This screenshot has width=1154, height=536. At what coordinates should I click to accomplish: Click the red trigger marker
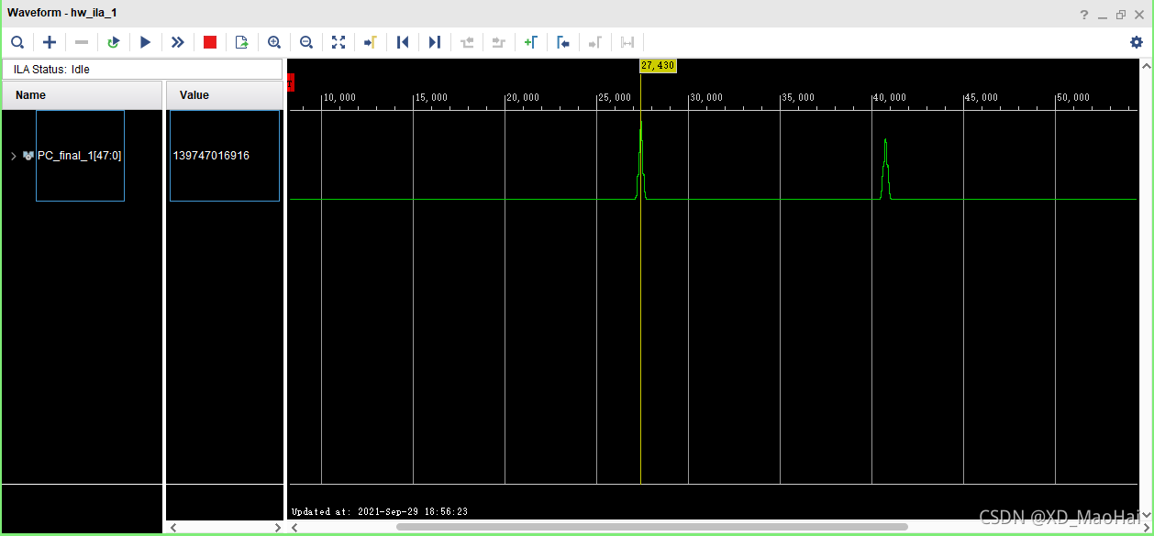tap(291, 82)
